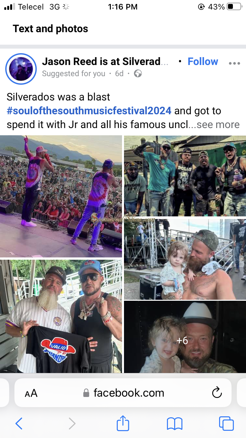View the +6 more photos tile
This screenshot has width=246, height=438.
click(185, 337)
